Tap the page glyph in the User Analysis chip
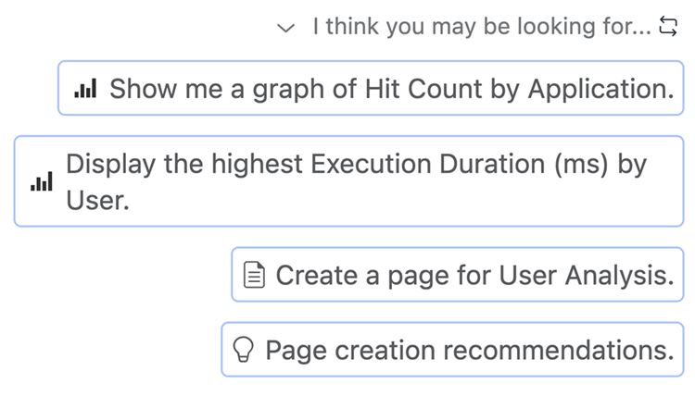The image size is (695, 396). click(255, 275)
